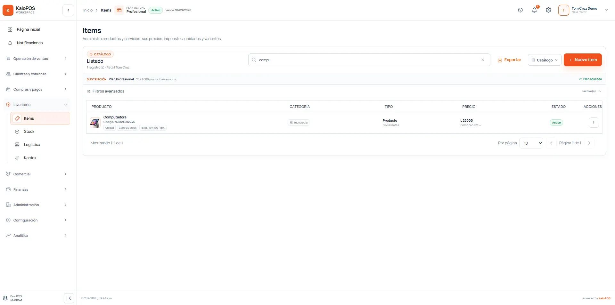Expand the Finanzas section

(x=37, y=189)
